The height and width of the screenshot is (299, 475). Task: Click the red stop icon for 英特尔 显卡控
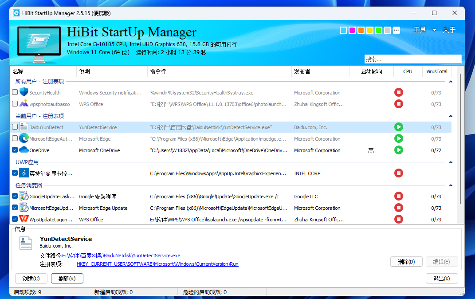[398, 173]
